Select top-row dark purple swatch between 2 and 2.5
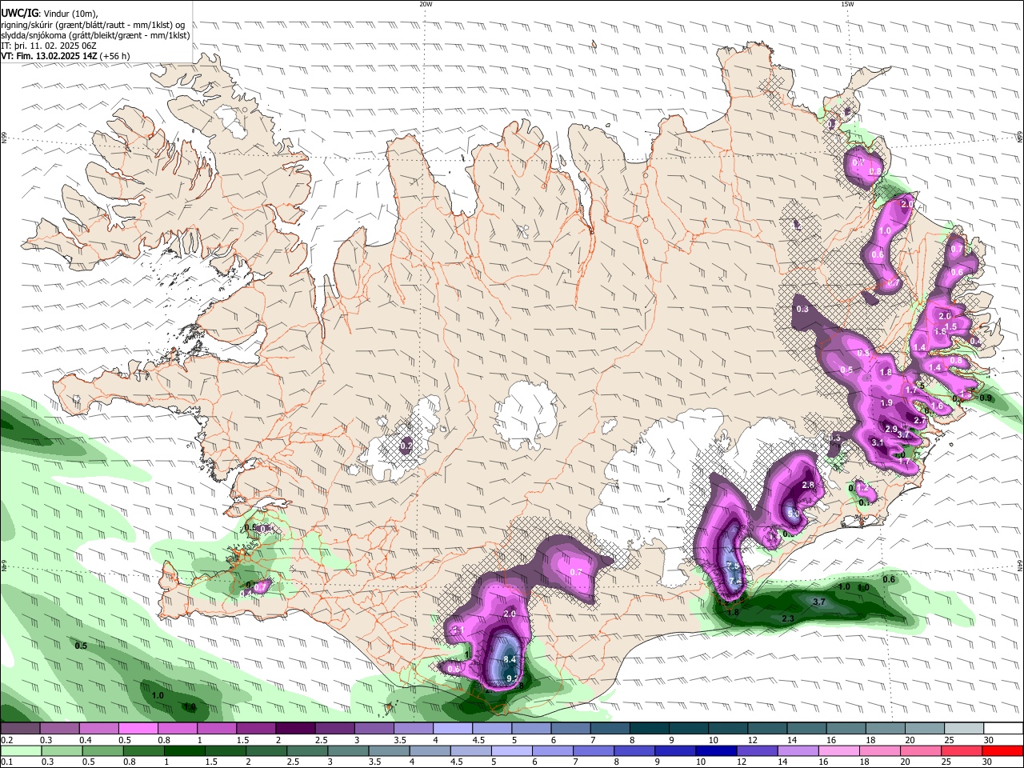This screenshot has height=768, width=1024. (x=294, y=728)
